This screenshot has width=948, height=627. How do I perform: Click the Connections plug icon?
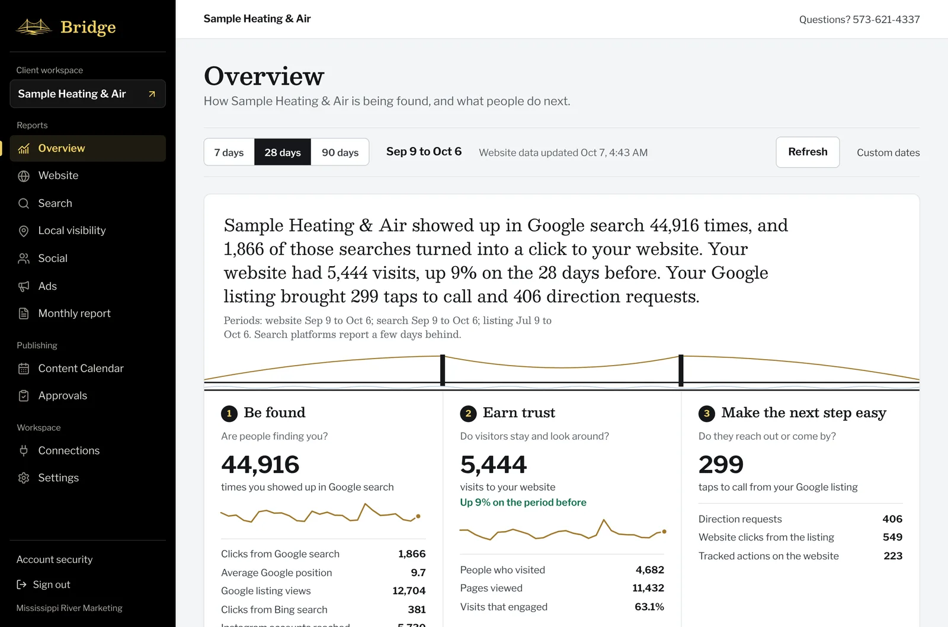pyautogui.click(x=24, y=450)
